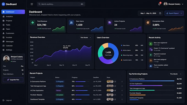This screenshot has width=187, height=105.
Task: Click the sidebar profile photo of Sharjeel
Action: 6,59
